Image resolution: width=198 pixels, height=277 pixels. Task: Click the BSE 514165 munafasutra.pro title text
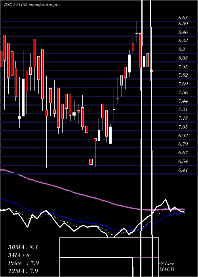tap(32, 5)
